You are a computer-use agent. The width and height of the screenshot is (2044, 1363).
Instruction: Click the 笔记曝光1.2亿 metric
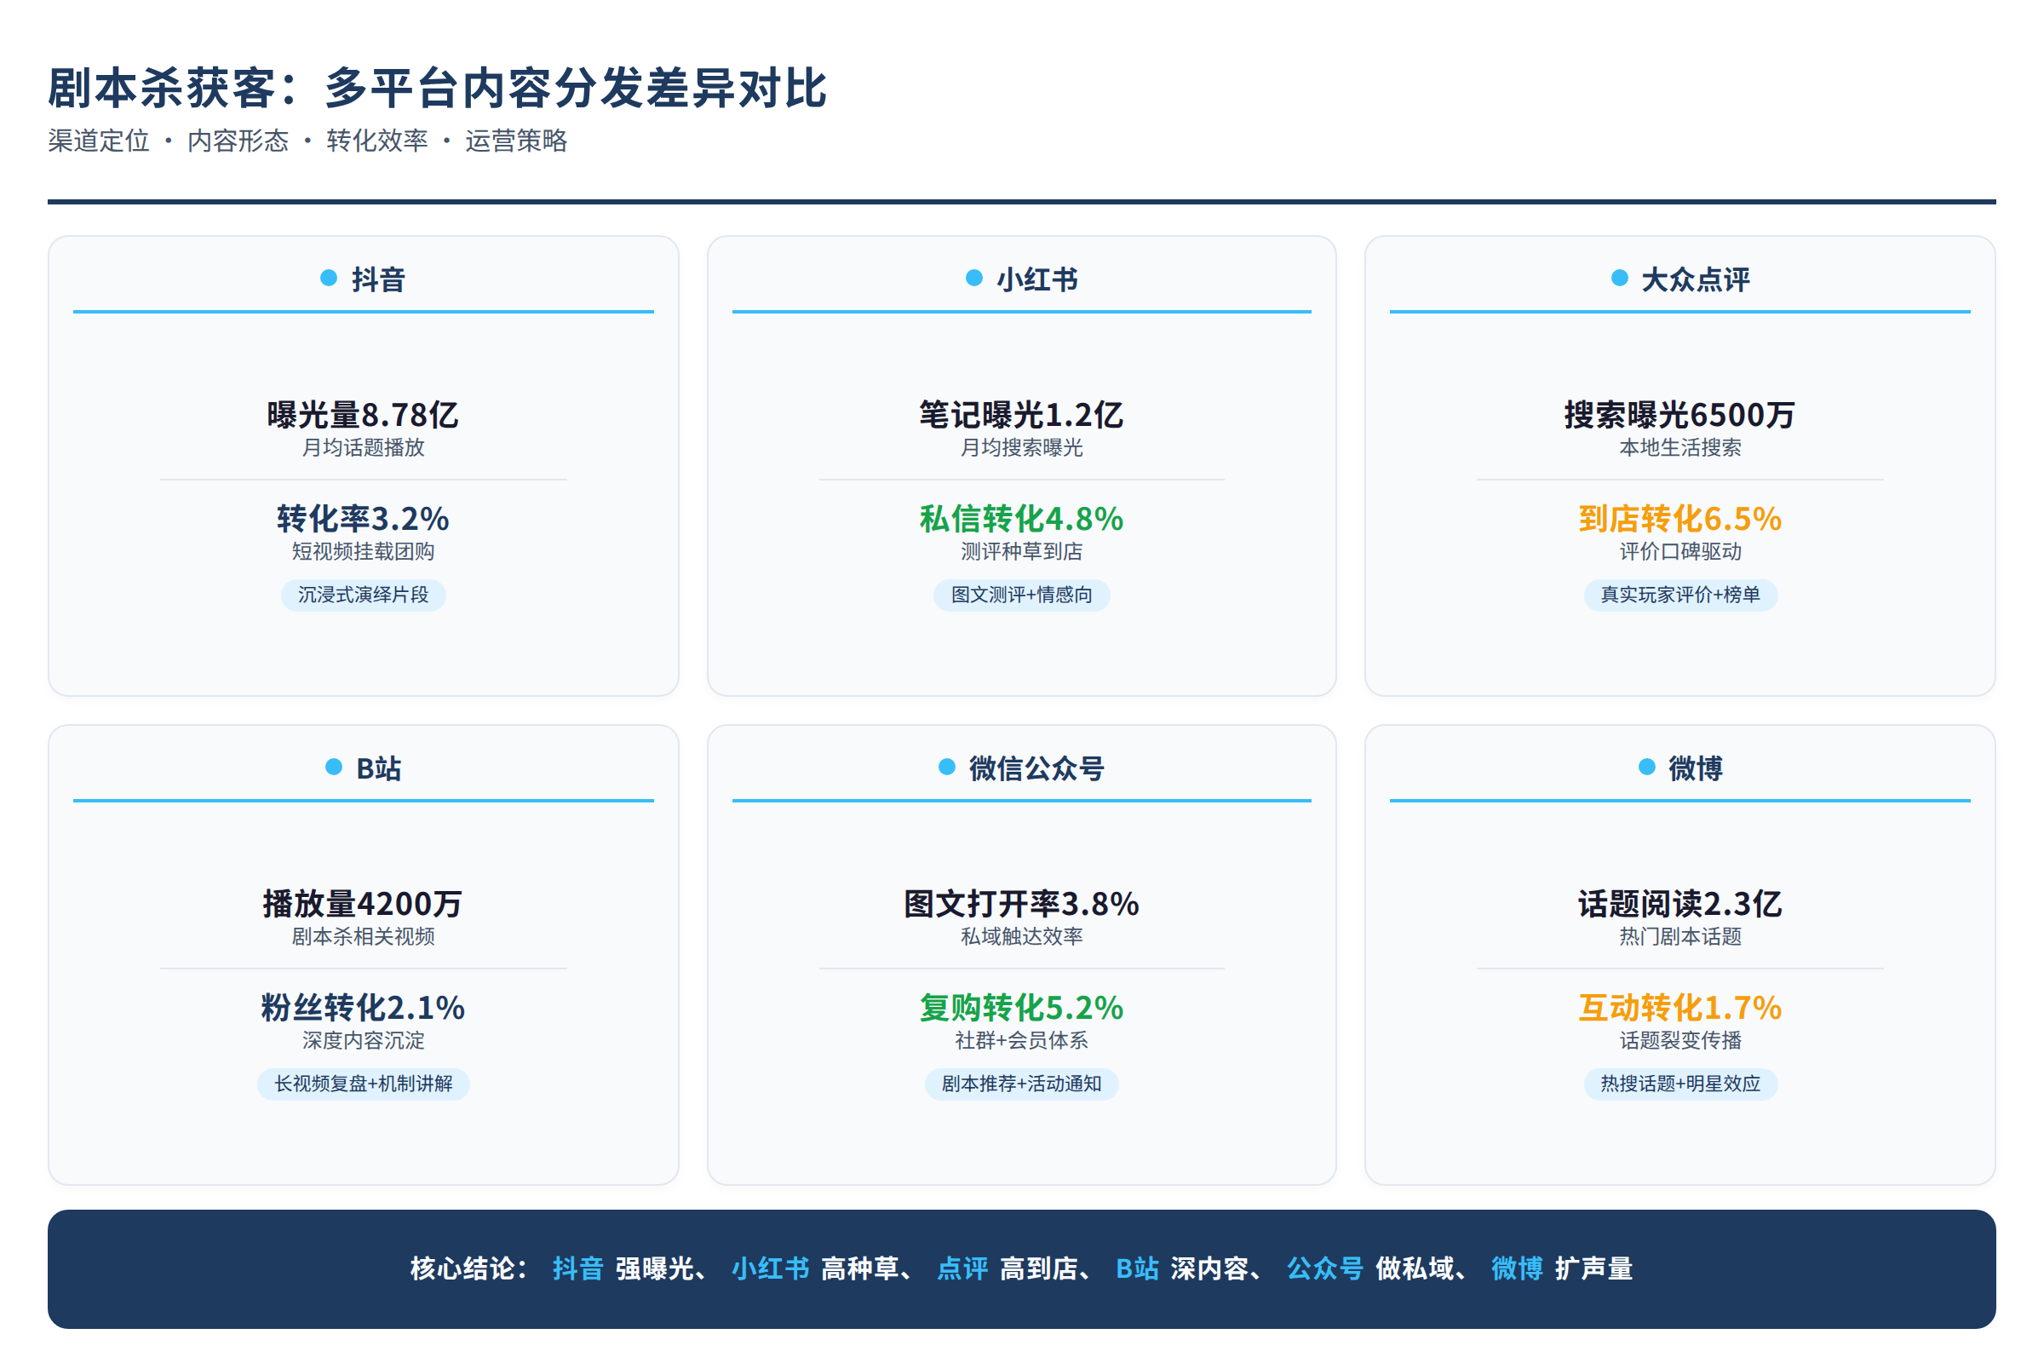tap(1021, 415)
